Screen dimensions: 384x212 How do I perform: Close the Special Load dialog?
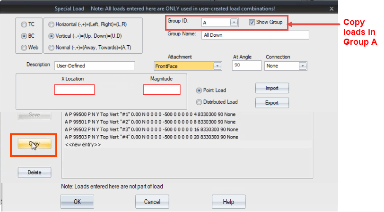332,9
